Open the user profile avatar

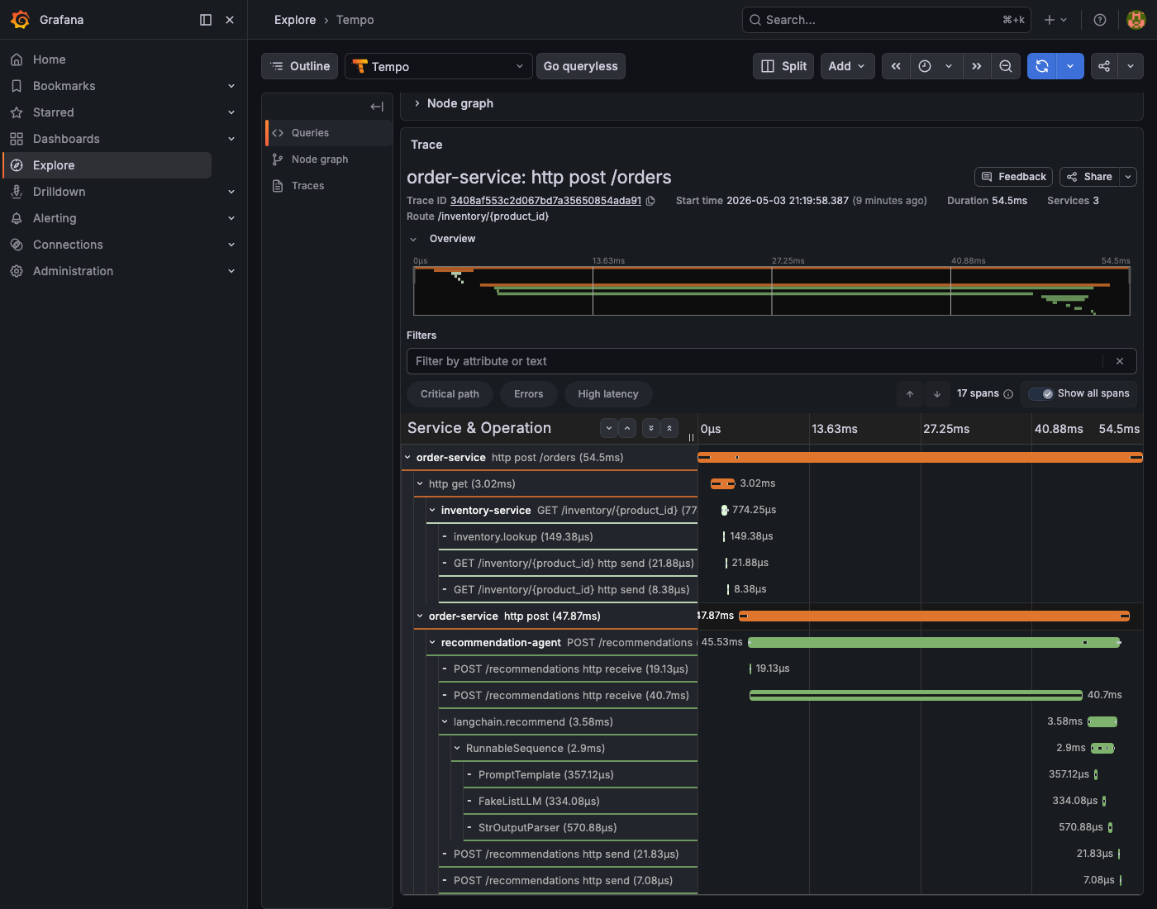point(1136,20)
